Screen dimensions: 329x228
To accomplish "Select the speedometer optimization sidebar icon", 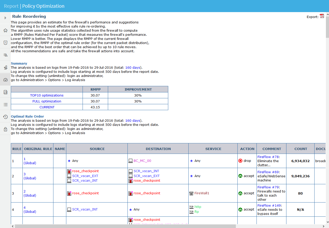I will coord(5,80).
